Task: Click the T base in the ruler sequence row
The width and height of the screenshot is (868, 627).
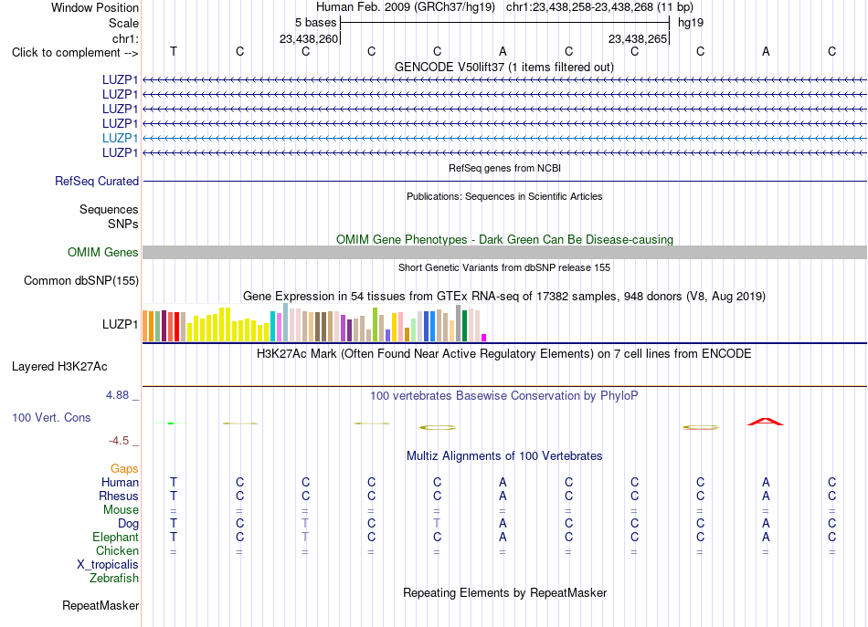Action: click(174, 51)
